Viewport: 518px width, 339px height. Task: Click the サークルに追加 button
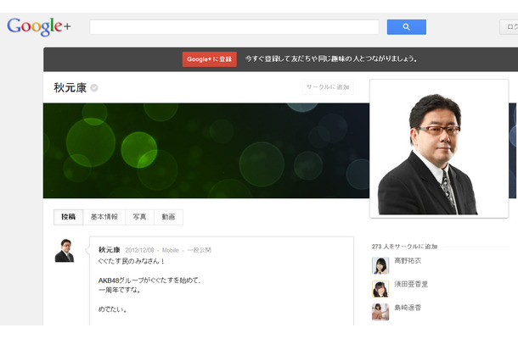coord(327,87)
